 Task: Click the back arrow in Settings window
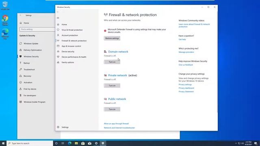20,15
